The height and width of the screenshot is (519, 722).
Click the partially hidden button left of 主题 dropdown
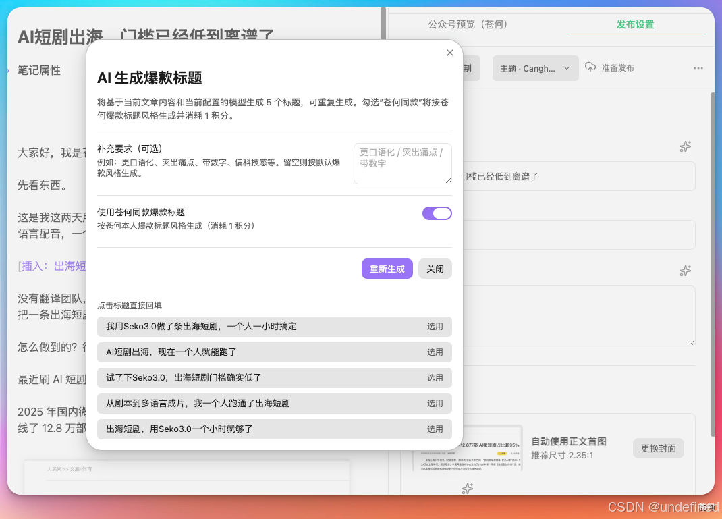[x=472, y=69]
